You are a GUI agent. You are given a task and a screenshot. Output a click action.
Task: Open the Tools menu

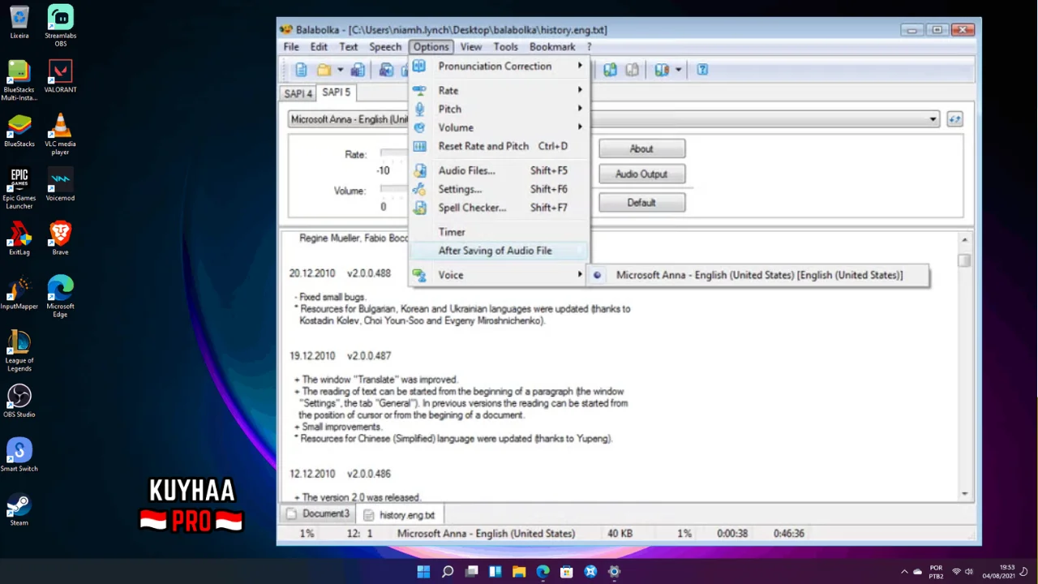(505, 47)
